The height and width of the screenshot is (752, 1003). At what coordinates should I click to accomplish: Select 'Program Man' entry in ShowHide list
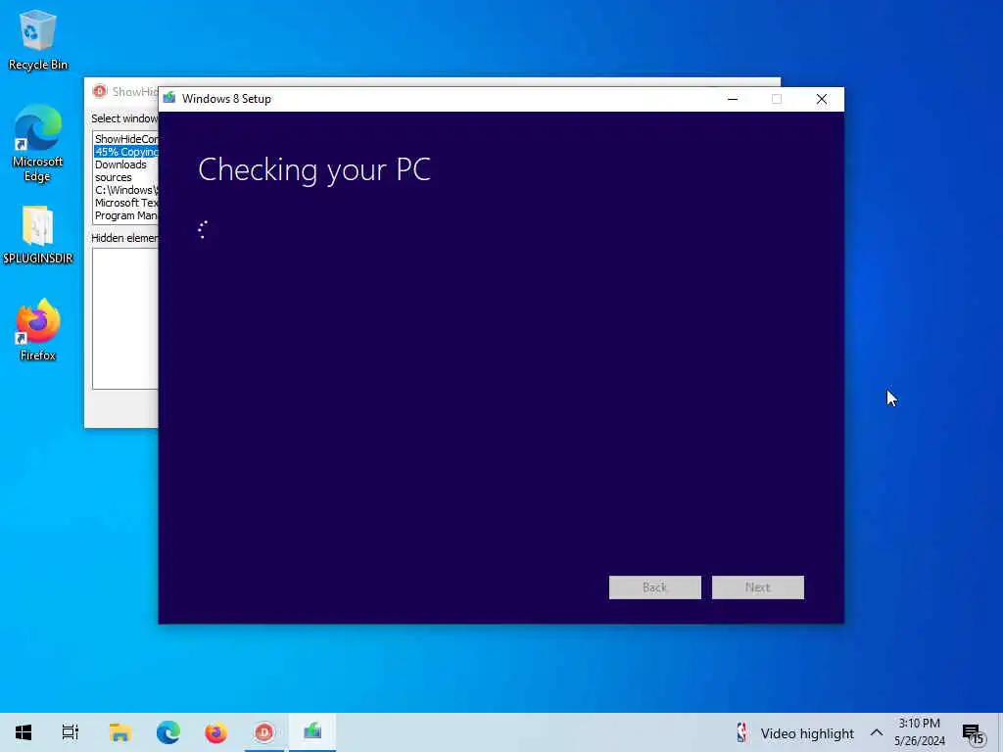pos(126,215)
